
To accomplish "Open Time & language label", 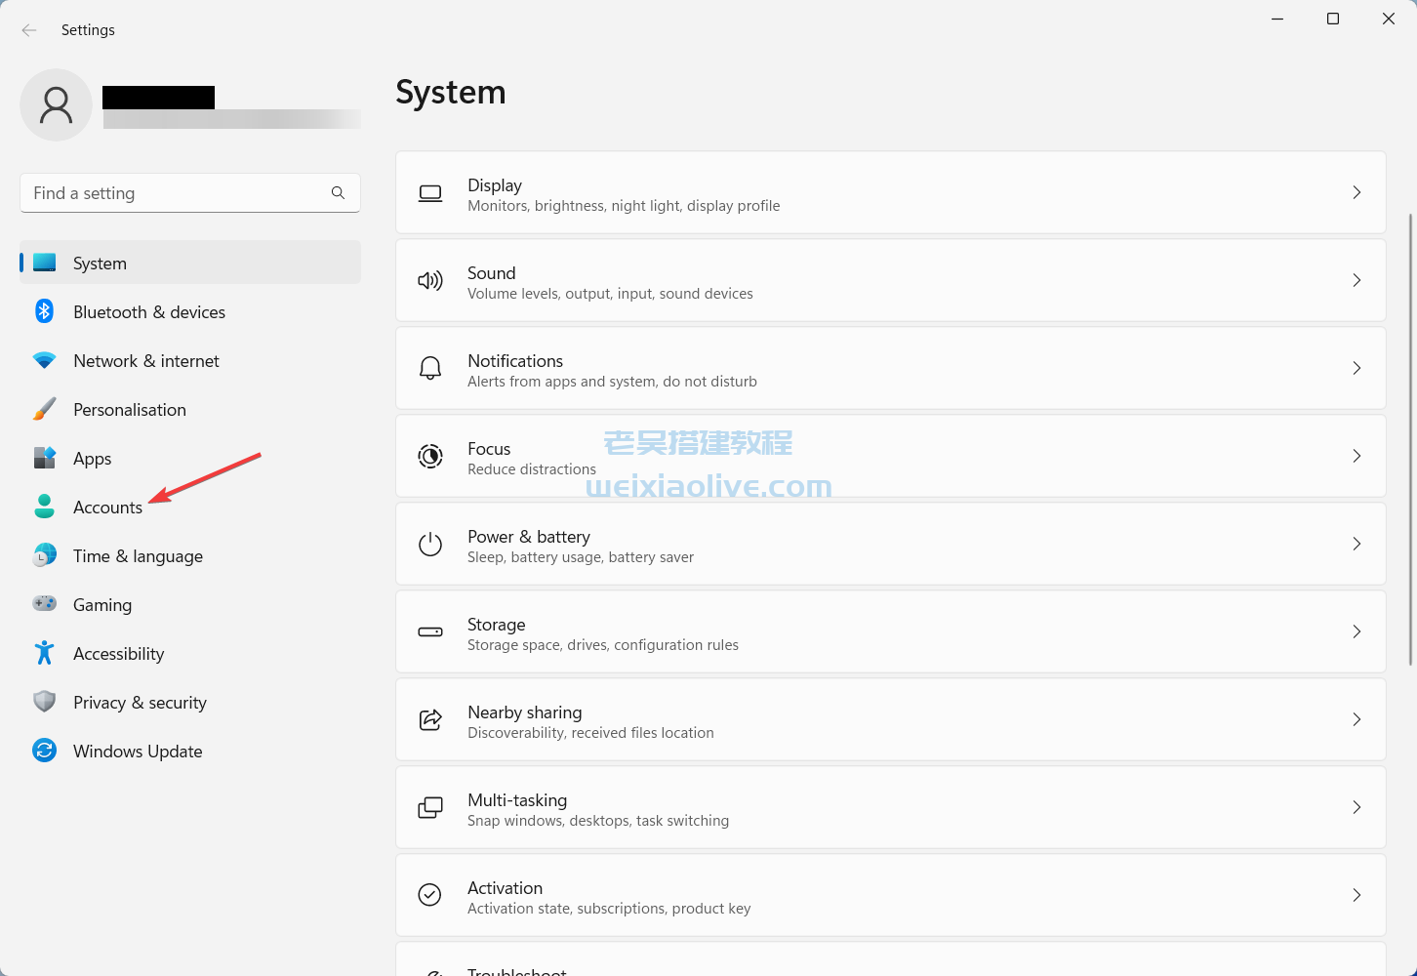I will (x=138, y=555).
